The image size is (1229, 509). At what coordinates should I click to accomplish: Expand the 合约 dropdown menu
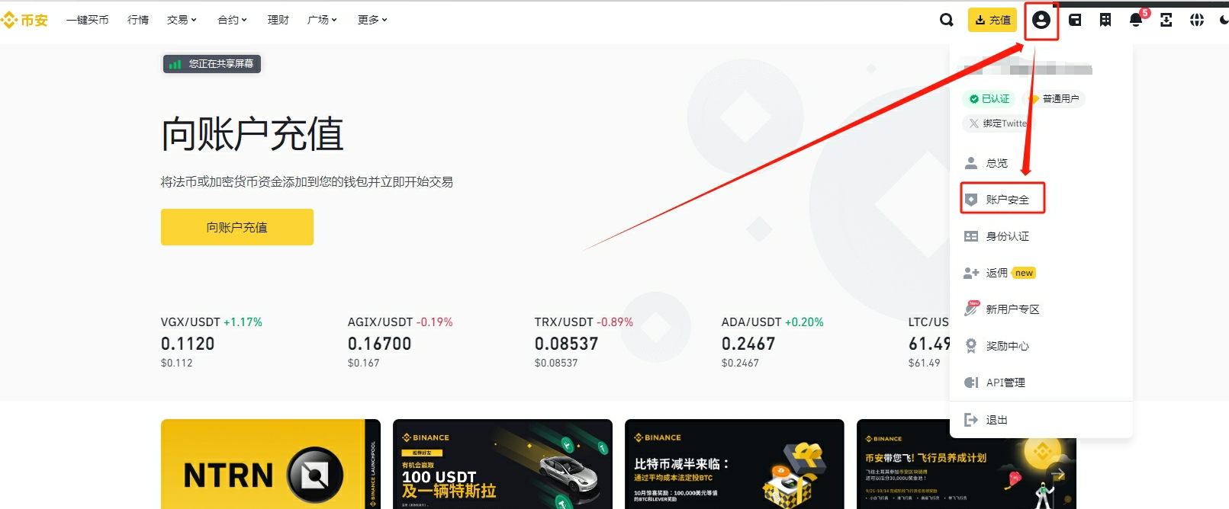click(232, 20)
